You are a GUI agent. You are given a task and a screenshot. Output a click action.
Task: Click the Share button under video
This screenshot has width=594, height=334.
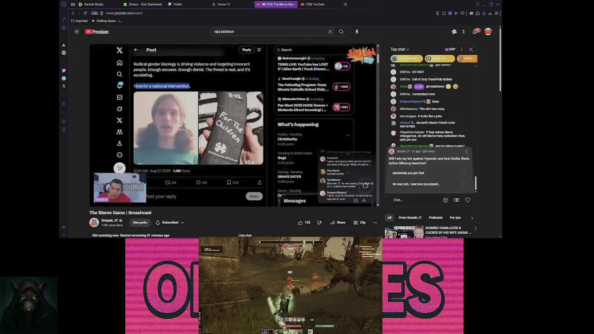coord(338,223)
